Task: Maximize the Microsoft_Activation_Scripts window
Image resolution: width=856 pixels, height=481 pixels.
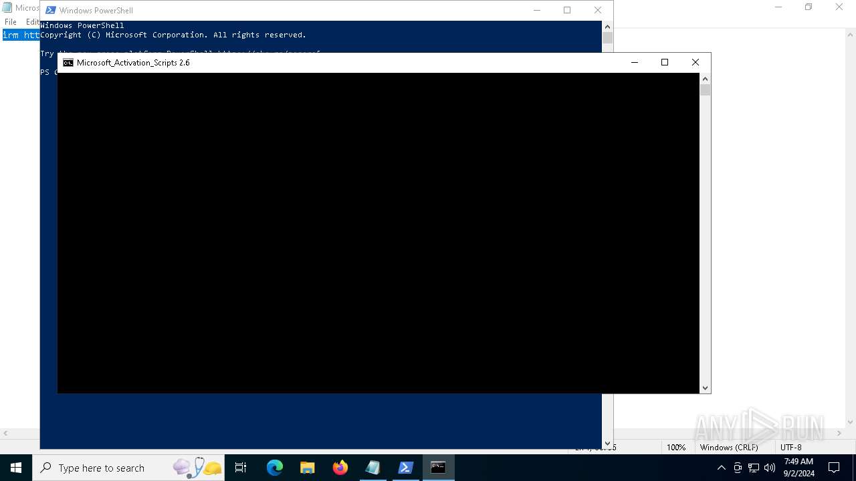Action: [665, 63]
